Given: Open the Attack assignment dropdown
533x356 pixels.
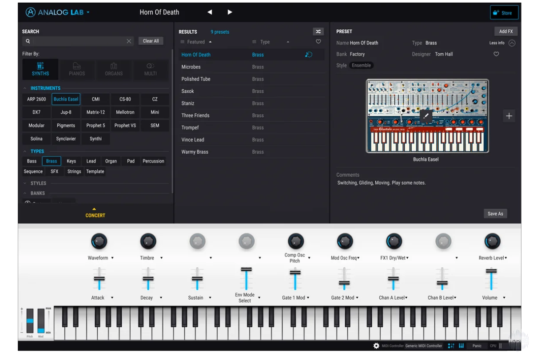Looking at the screenshot, I should (x=112, y=298).
